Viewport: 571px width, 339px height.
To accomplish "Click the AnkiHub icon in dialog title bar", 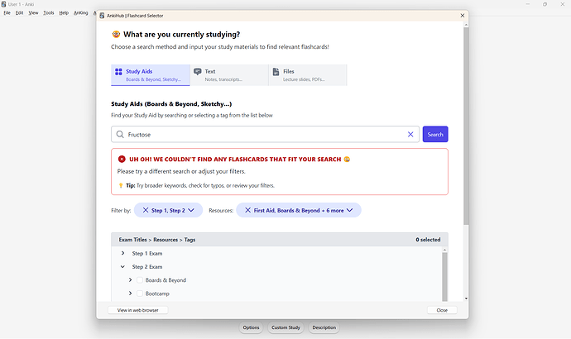I will pyautogui.click(x=102, y=16).
